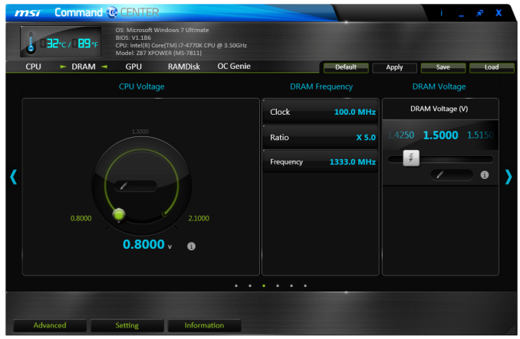Select the fifth page indicator dot
The height and width of the screenshot is (339, 520).
[291, 285]
